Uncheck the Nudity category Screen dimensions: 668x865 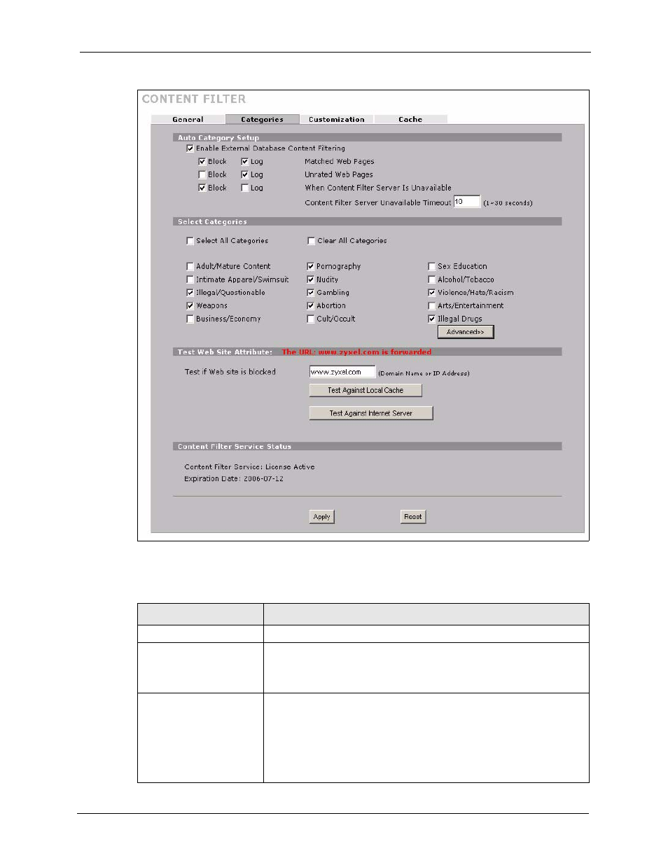click(311, 280)
